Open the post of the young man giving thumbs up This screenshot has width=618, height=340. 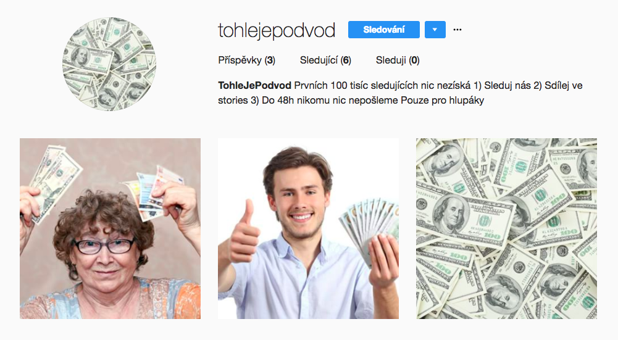click(308, 228)
